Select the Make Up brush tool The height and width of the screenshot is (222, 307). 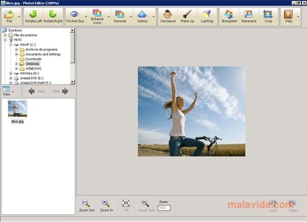(188, 17)
